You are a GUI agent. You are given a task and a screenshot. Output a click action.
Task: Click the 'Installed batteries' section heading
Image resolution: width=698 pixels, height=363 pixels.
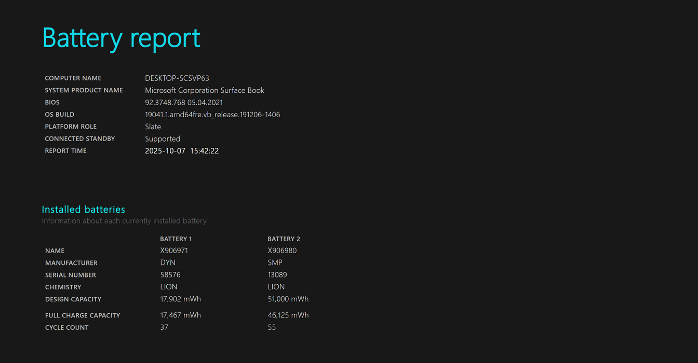tap(84, 210)
